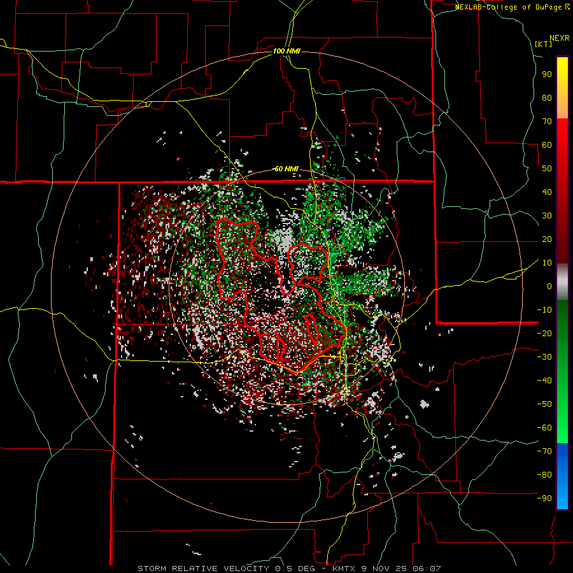The height and width of the screenshot is (573, 573).
Task: Click the 0 knot scale value
Action: tap(549, 286)
